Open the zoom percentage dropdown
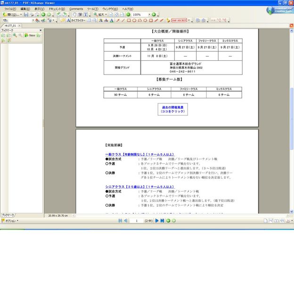Screen dimensions: 294x302 pyautogui.click(x=148, y=15)
